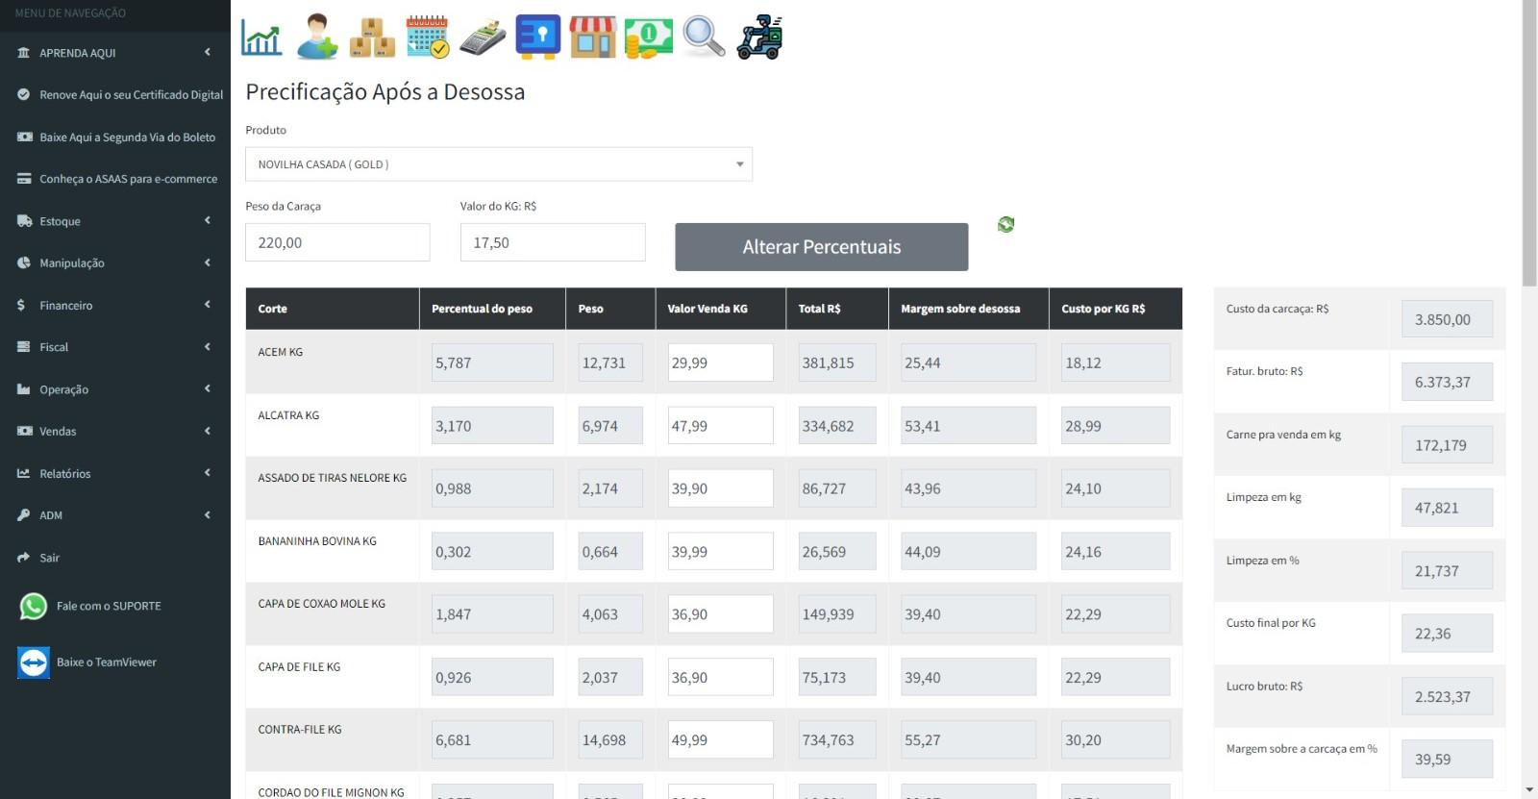Click the card payment machine icon
1538x799 pixels.
(x=483, y=38)
